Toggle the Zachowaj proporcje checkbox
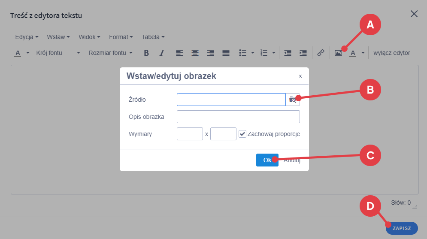 pyautogui.click(x=242, y=134)
